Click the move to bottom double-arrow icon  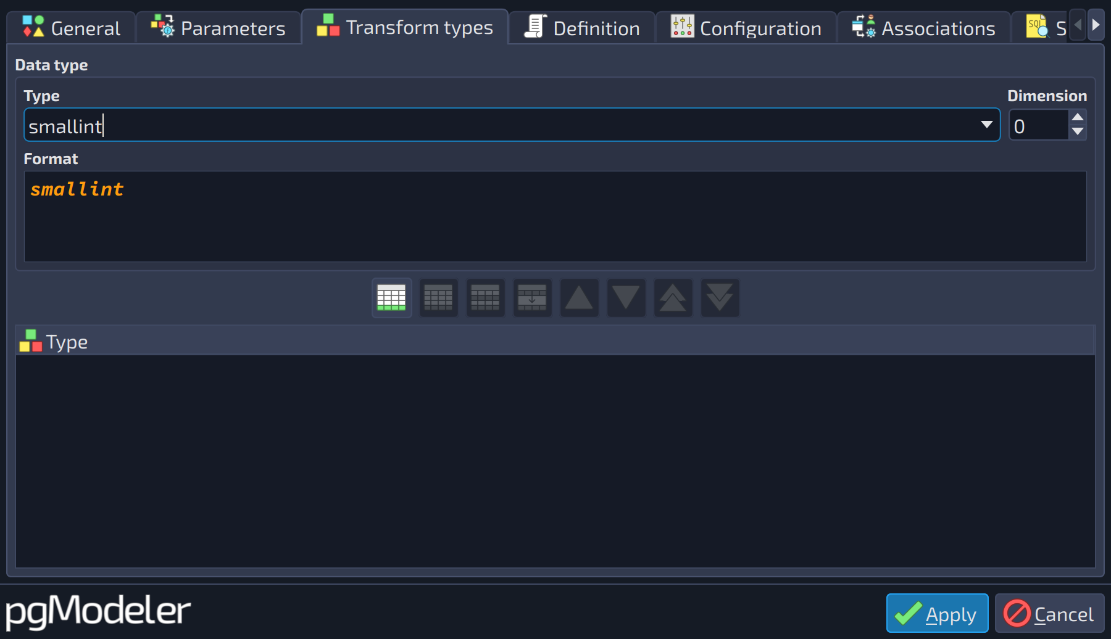pyautogui.click(x=720, y=298)
